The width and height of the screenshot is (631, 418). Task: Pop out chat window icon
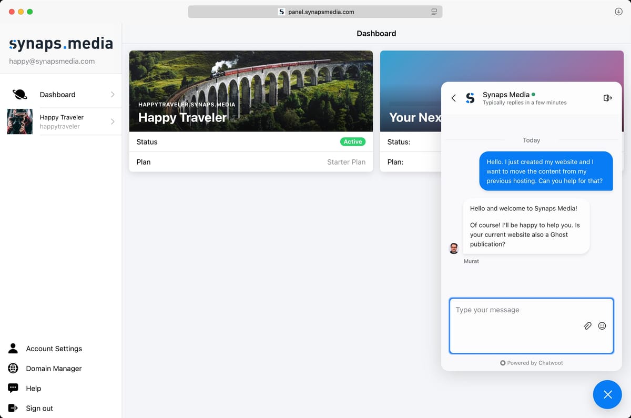click(607, 98)
